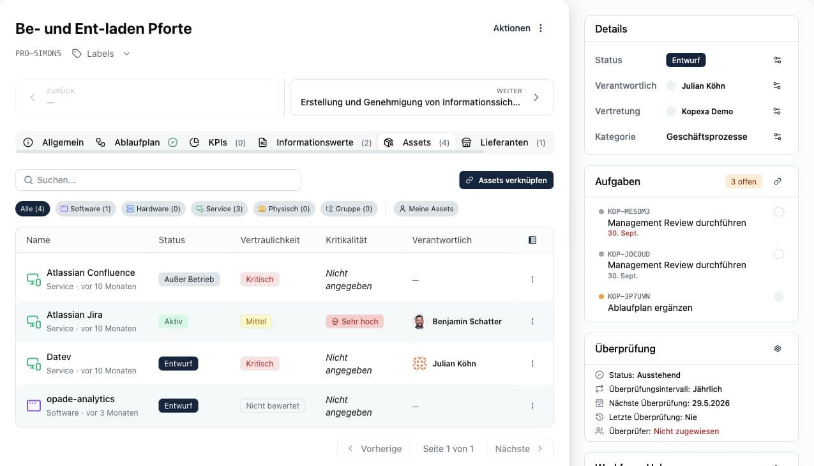The width and height of the screenshot is (814, 466).
Task: Go to previous process via Zurück card
Action: click(x=147, y=97)
